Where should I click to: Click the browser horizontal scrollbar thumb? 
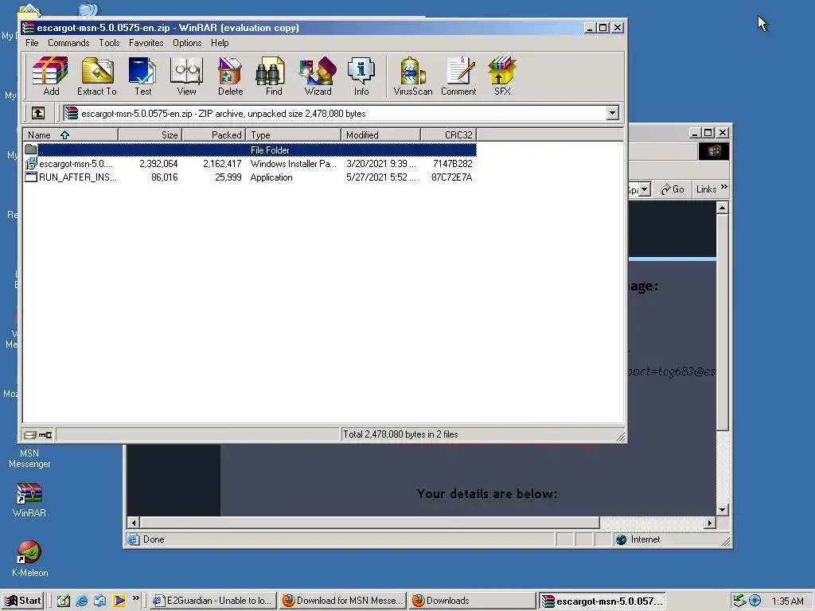(x=369, y=523)
